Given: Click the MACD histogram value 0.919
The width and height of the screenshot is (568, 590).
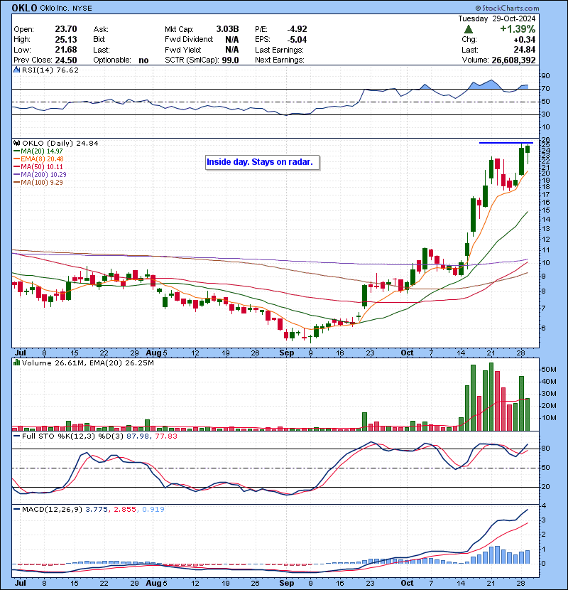Looking at the screenshot, I should click(153, 510).
